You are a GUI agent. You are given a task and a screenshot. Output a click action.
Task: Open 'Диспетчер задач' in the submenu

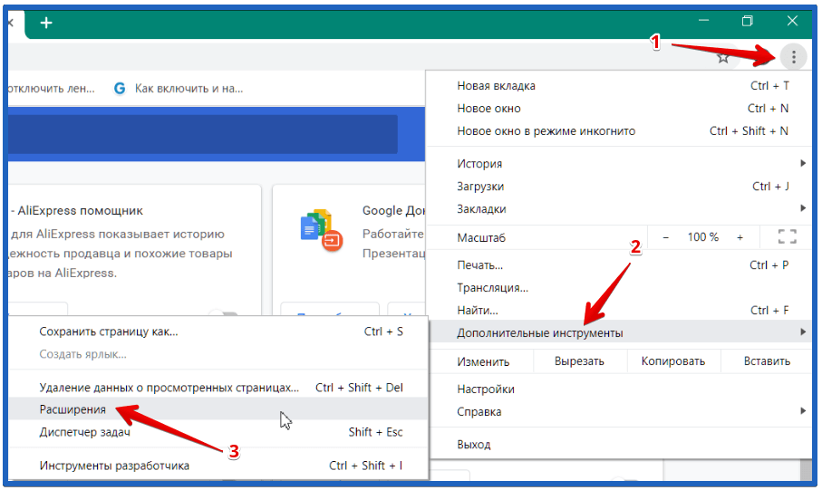click(218, 432)
